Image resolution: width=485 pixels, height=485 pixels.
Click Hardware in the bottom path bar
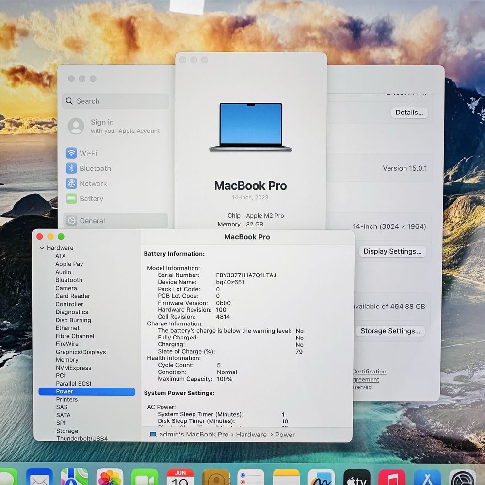point(251,435)
